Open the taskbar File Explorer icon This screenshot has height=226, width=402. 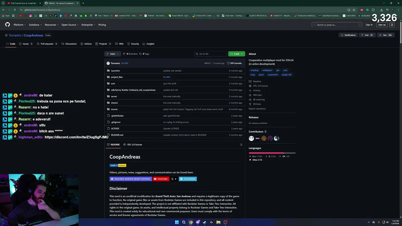point(218,222)
